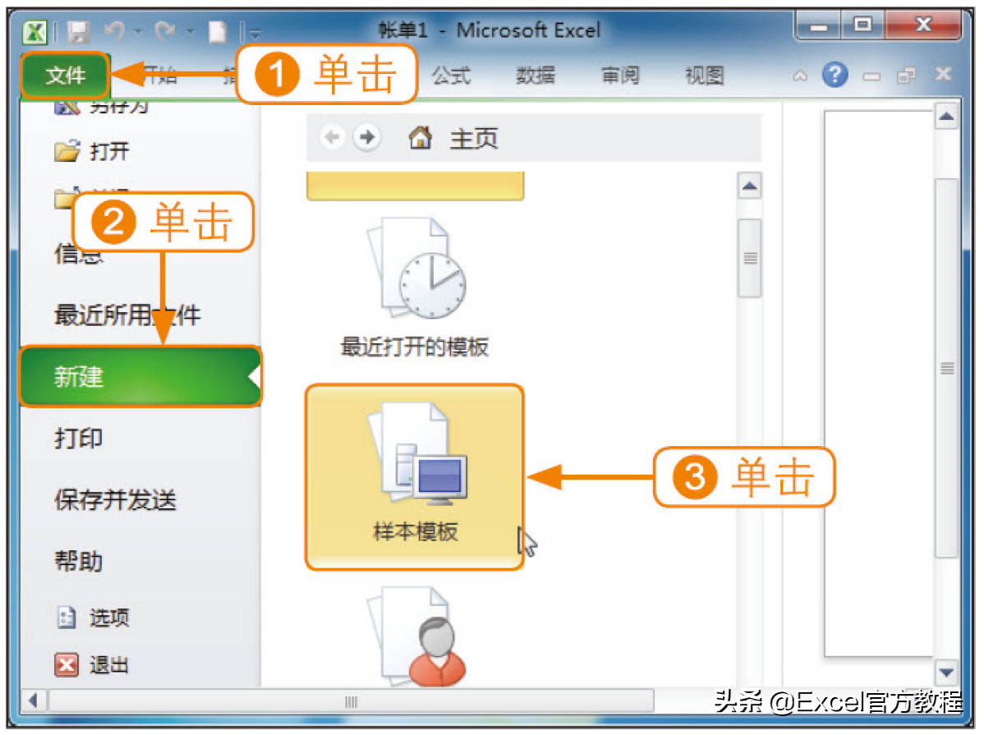Switch to the 公式 ribbon tab

(x=451, y=76)
